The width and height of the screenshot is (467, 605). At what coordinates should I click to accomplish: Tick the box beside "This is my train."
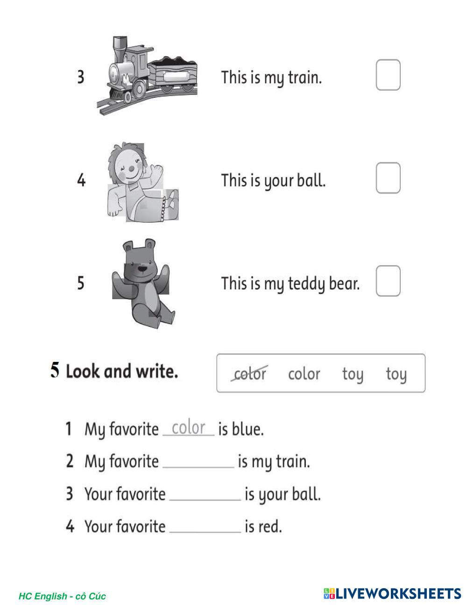[x=388, y=75]
